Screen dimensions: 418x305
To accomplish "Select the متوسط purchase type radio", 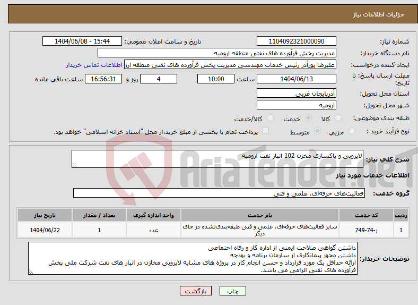I will pos(318,131).
